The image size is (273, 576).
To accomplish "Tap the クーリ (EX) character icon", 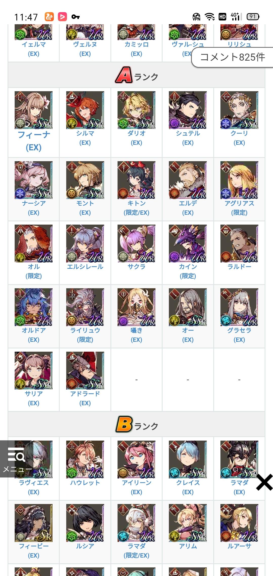I will [x=239, y=110].
